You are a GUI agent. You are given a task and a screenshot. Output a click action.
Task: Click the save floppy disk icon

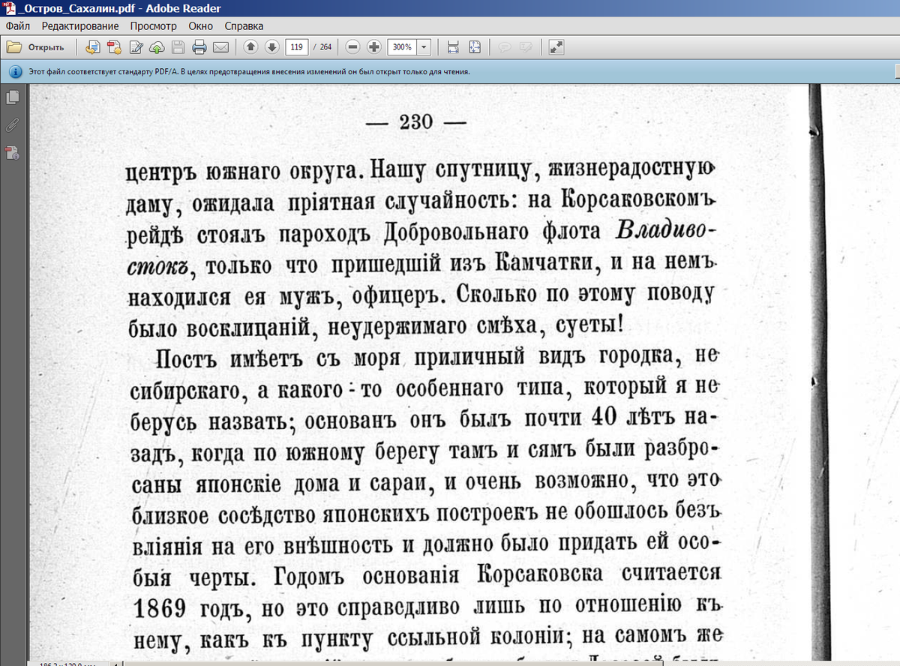[178, 47]
